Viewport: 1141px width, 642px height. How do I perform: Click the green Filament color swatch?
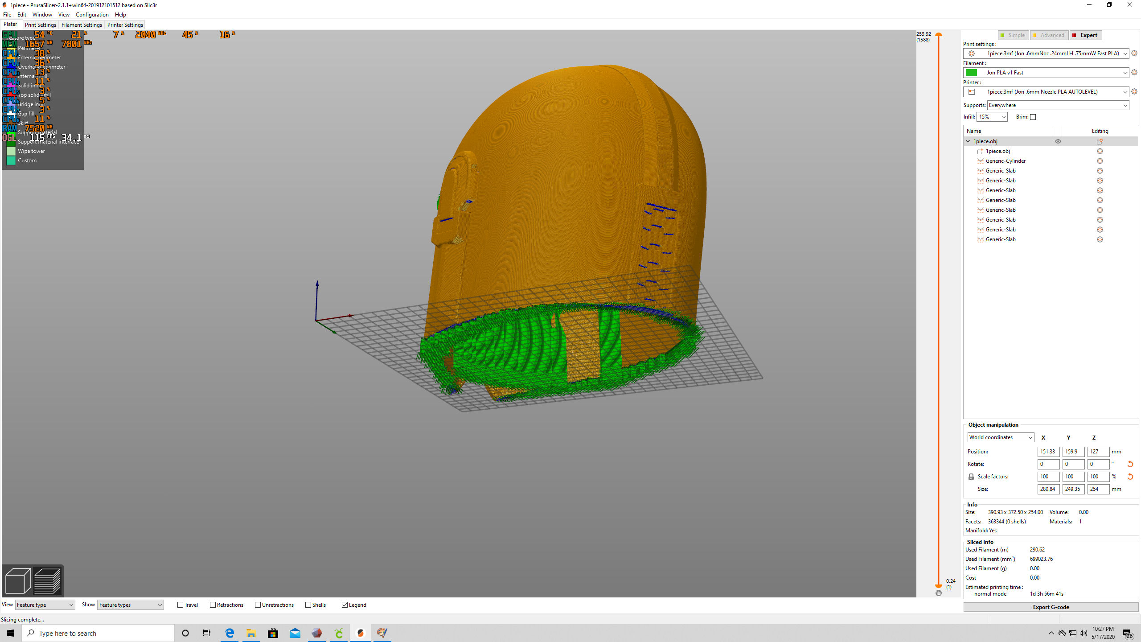(x=972, y=73)
